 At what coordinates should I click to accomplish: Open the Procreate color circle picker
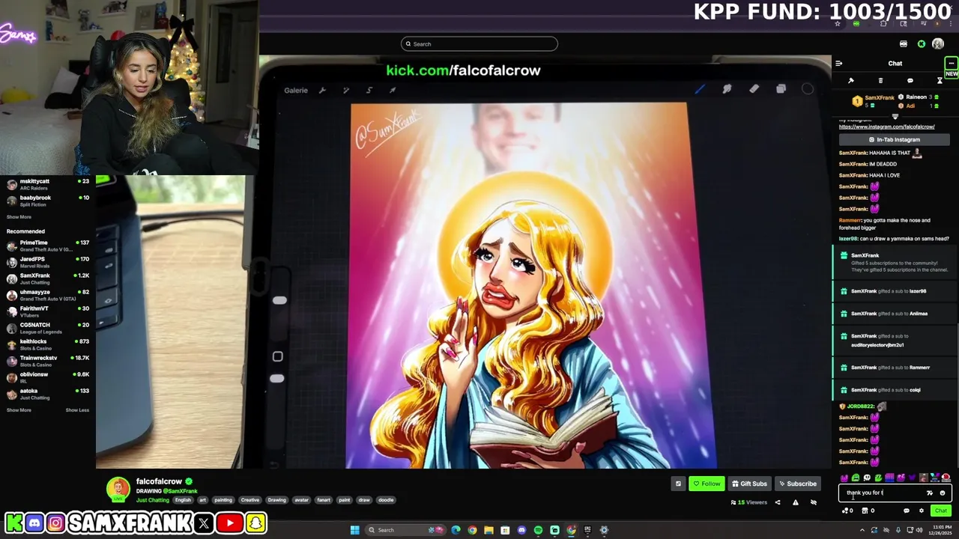[808, 90]
